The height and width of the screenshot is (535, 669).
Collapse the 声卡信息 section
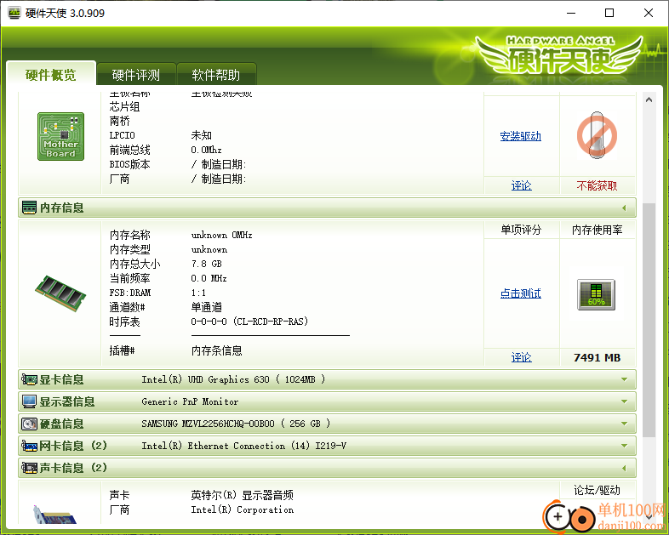click(x=624, y=468)
